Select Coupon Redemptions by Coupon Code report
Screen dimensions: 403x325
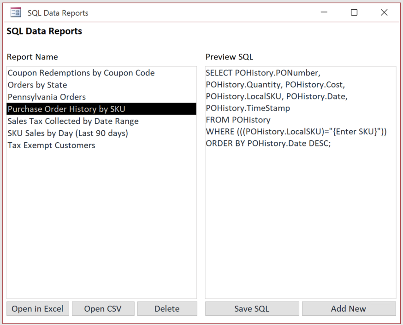pos(81,73)
